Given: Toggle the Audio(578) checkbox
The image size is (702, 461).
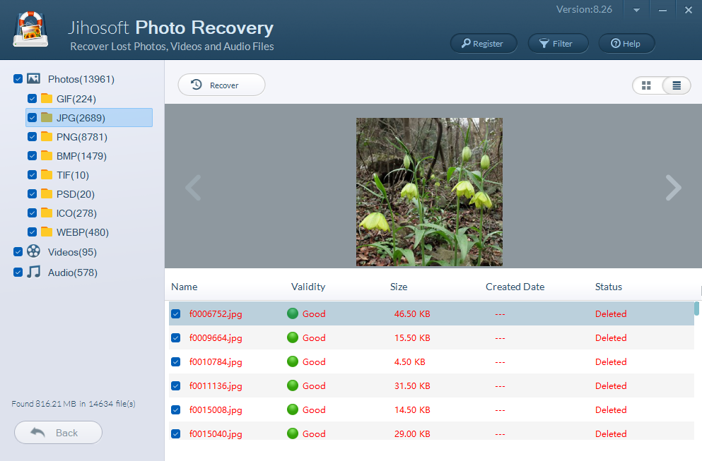Looking at the screenshot, I should coord(18,273).
